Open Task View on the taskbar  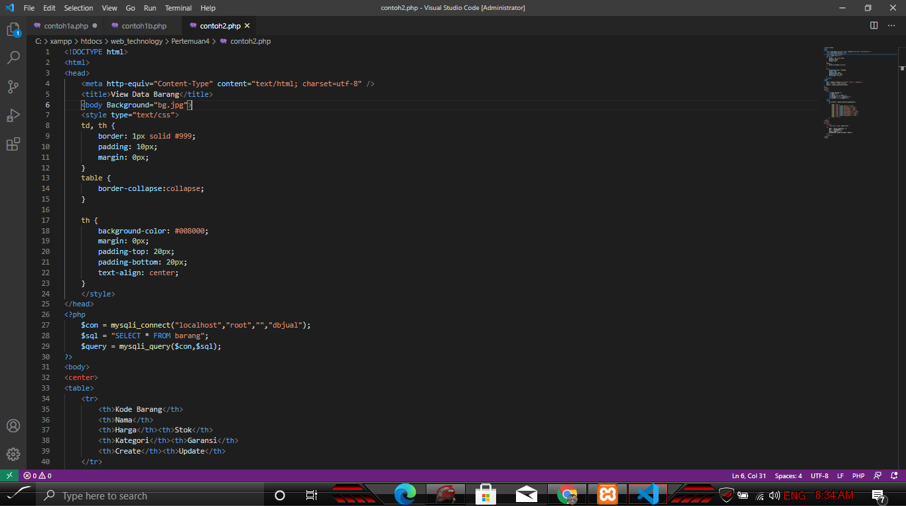pyautogui.click(x=311, y=495)
